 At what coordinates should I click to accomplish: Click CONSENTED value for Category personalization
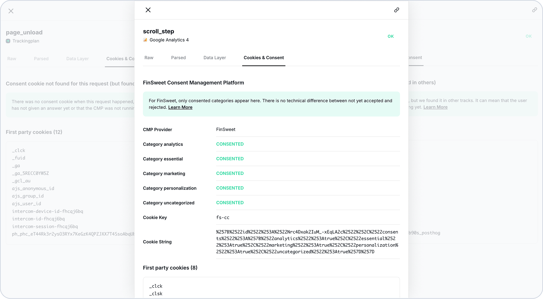pos(230,188)
